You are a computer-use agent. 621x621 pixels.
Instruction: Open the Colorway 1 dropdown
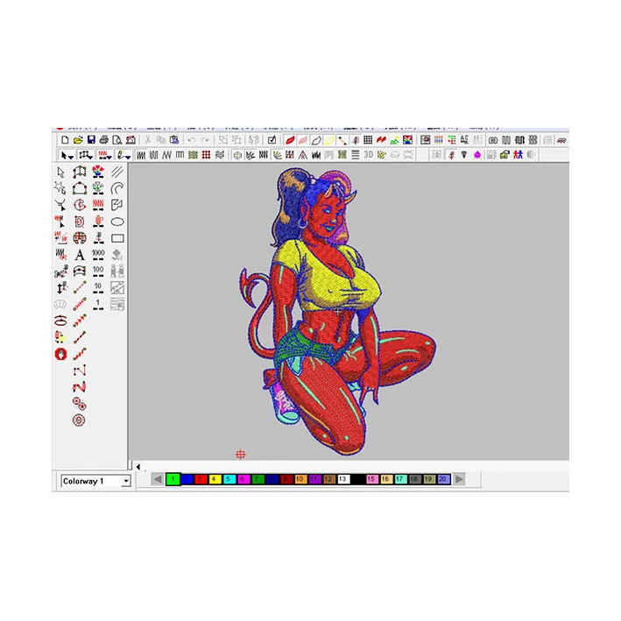point(125,481)
